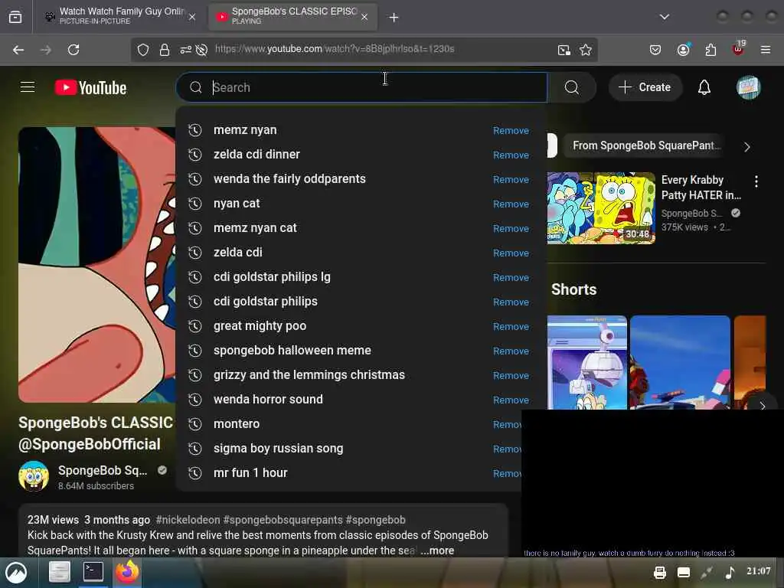The height and width of the screenshot is (588, 784).
Task: Open the YouTube account avatar menu
Action: point(748,87)
